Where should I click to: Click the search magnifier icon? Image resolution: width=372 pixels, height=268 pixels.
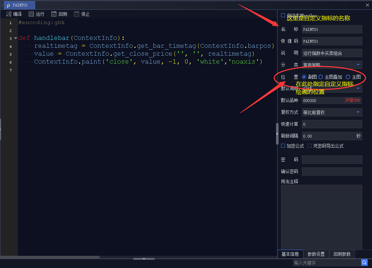coord(364,263)
